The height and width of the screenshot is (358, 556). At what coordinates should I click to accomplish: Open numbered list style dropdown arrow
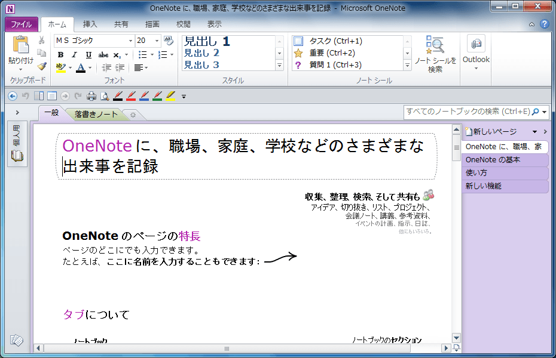(x=172, y=55)
